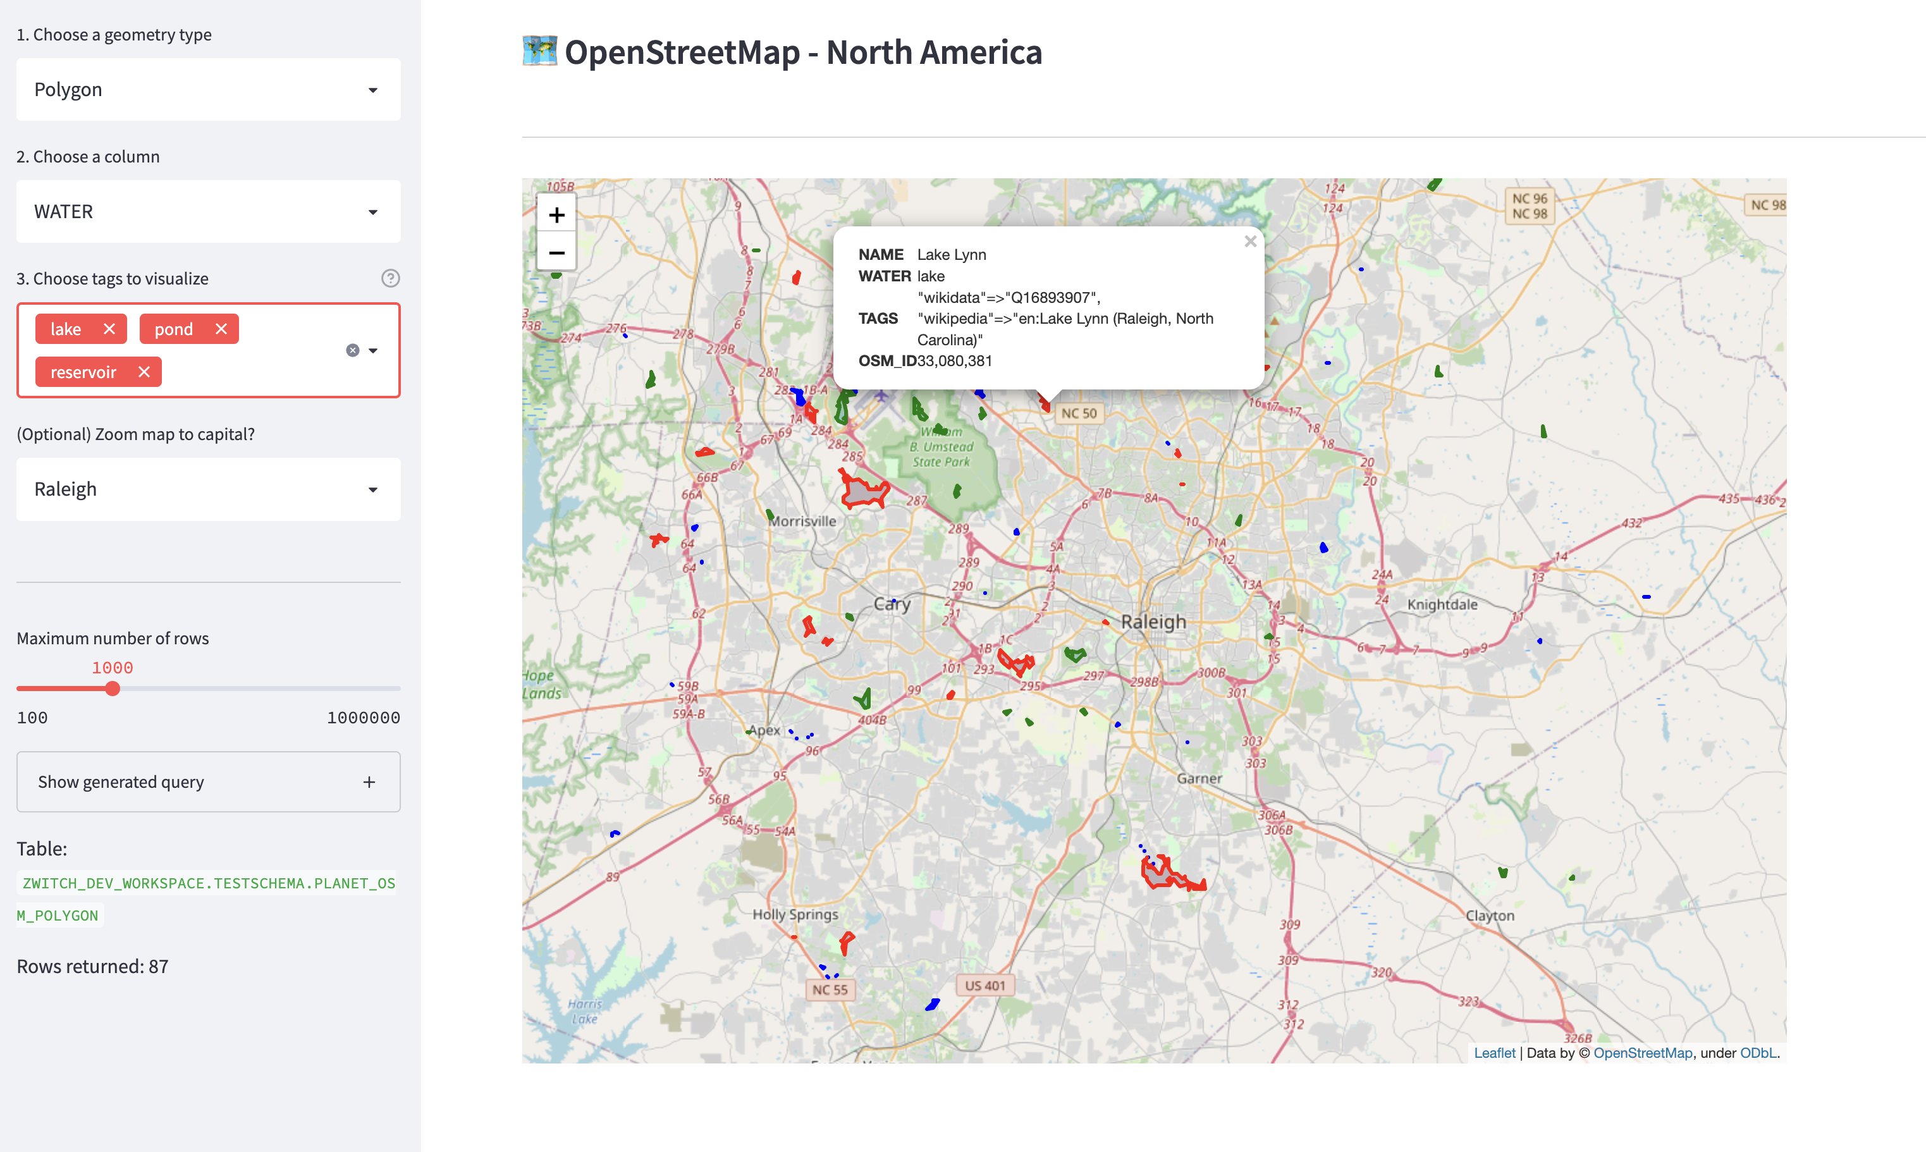Click the Cary label on the map
The width and height of the screenshot is (1926, 1152).
892,604
